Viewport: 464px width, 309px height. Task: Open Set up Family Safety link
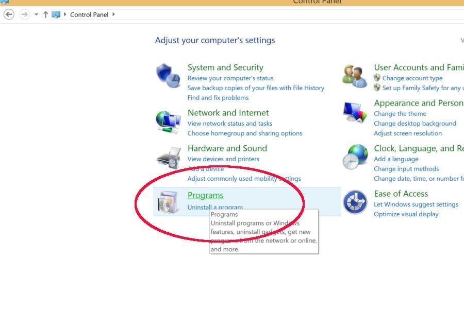[423, 88]
